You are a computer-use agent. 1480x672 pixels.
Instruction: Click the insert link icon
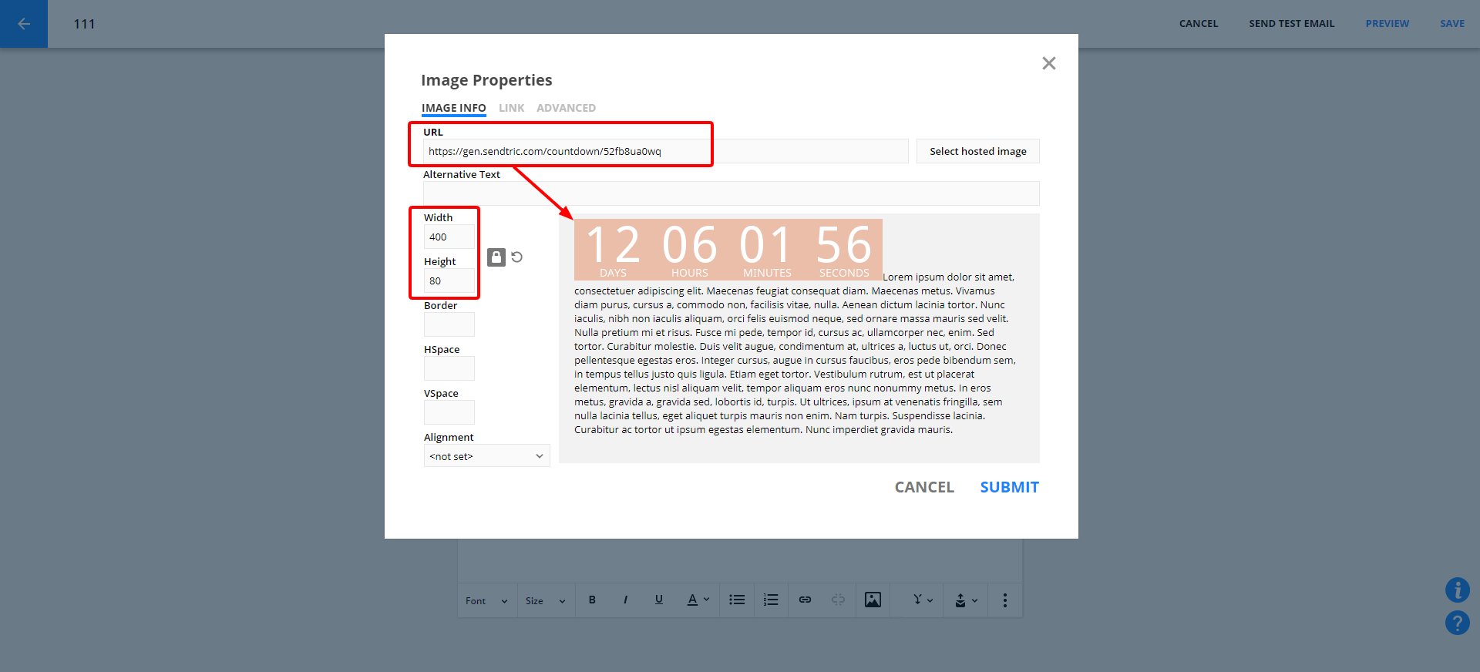(x=805, y=600)
